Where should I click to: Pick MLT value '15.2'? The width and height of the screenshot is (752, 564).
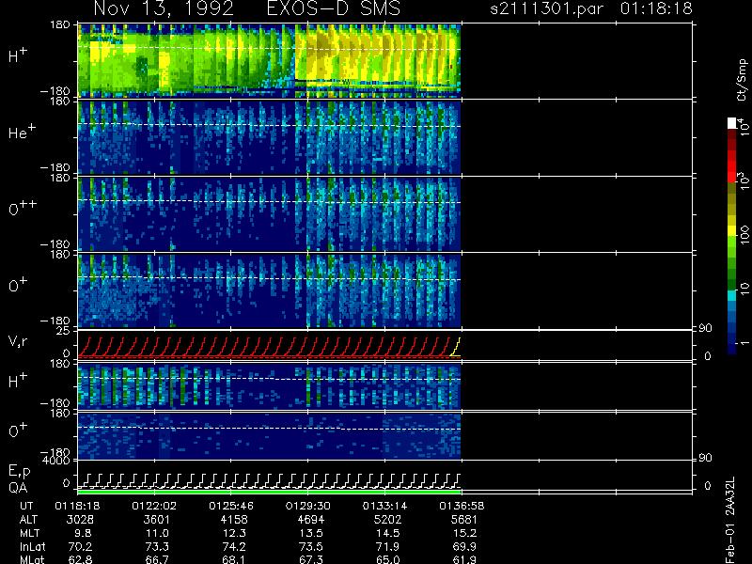point(464,533)
